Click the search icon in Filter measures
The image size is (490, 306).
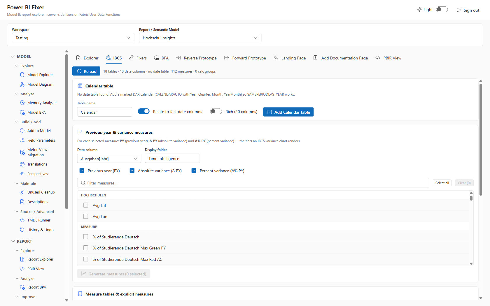(83, 183)
